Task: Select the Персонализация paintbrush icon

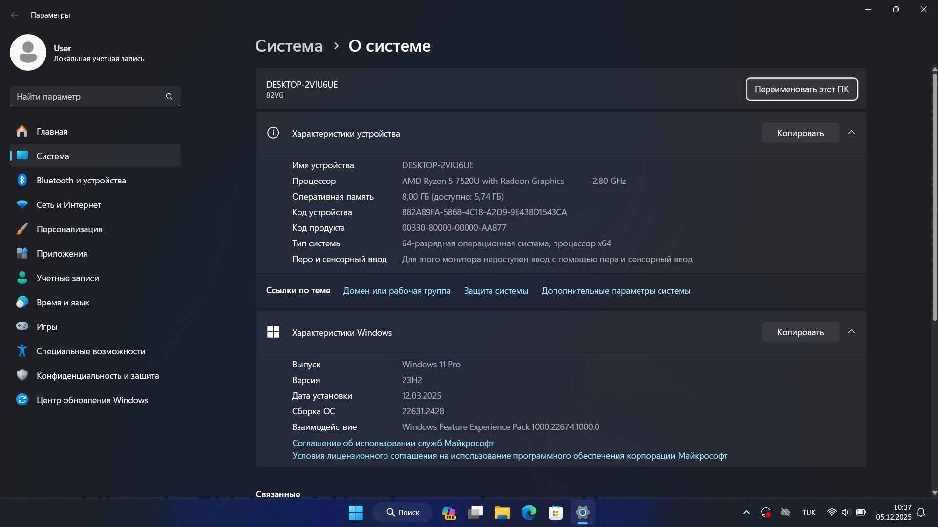Action: tap(22, 229)
